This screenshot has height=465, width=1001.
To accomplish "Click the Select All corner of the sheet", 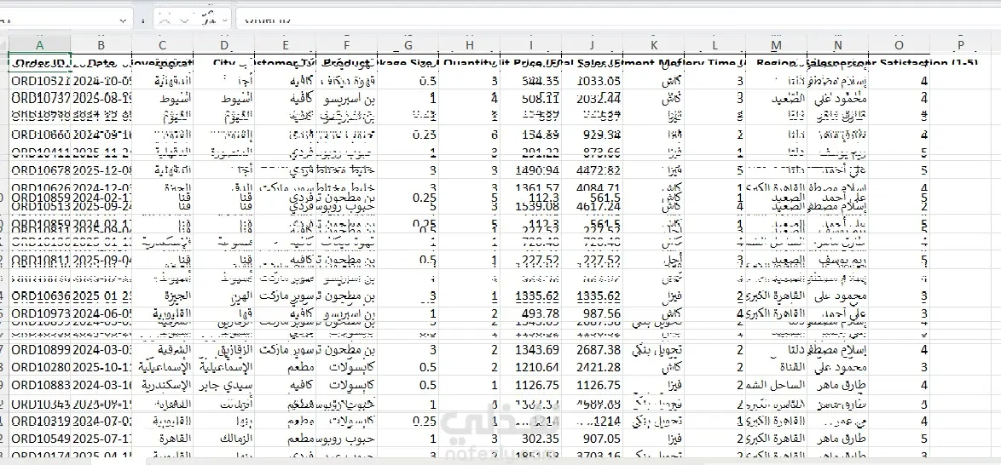I will [x=3, y=44].
